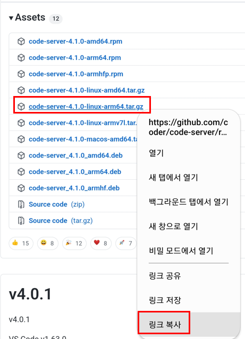Select 백그라운드 탭에서 열기 menu entry
Viewport: 245px width, 339px height.
(x=189, y=202)
